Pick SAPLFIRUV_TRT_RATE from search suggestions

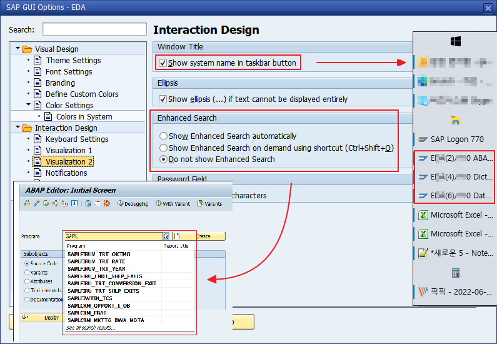(129, 261)
